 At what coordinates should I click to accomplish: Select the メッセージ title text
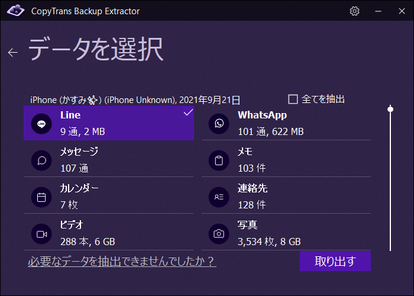click(79, 152)
